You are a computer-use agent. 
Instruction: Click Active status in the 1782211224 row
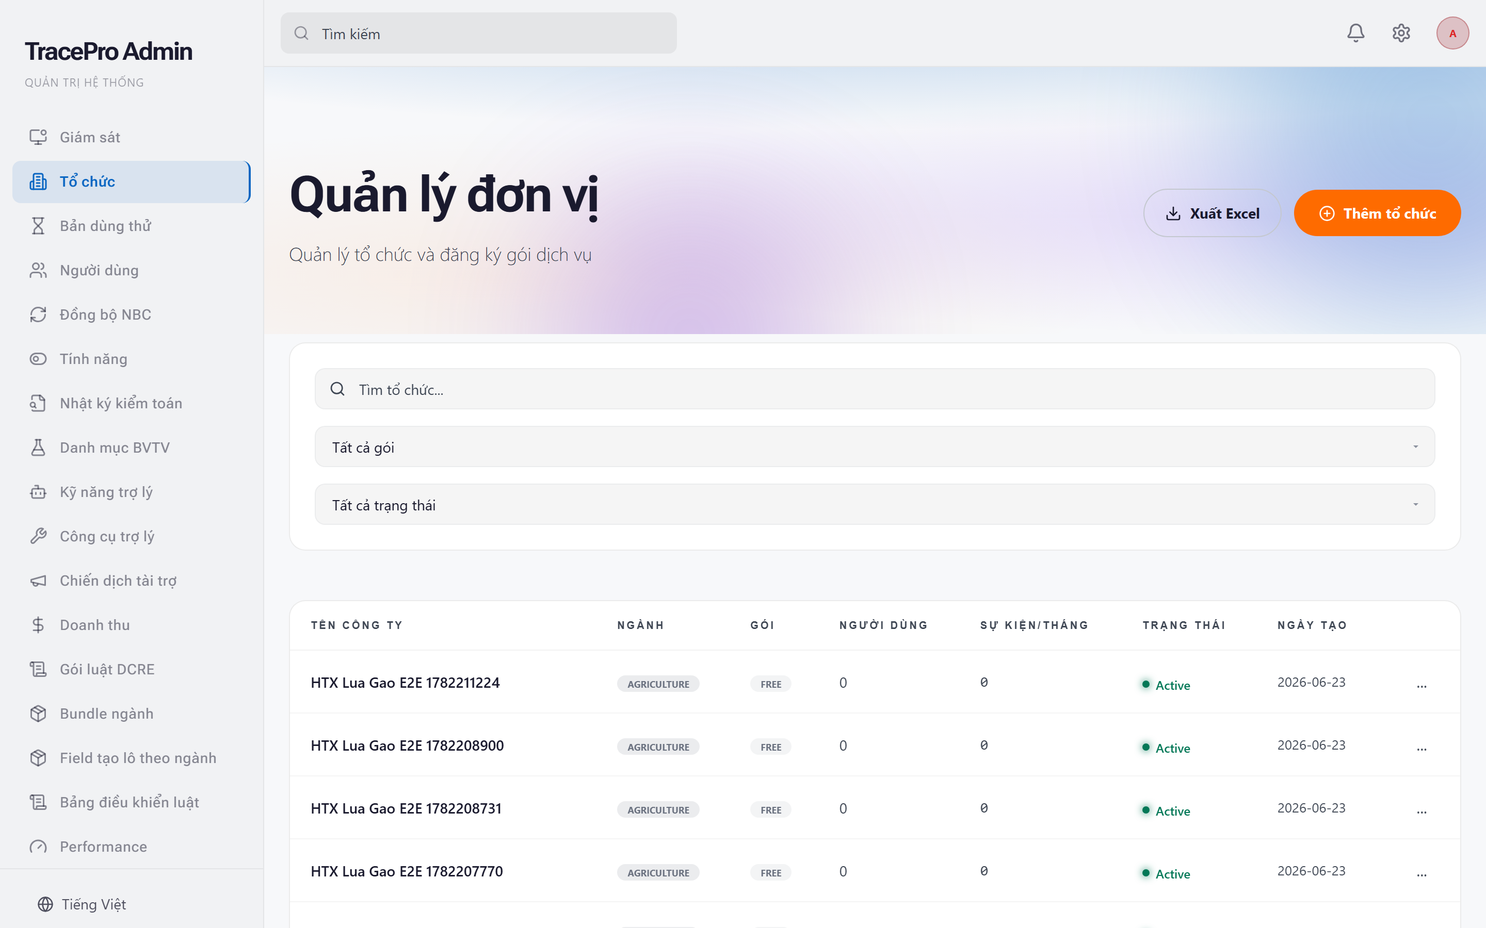click(1166, 685)
